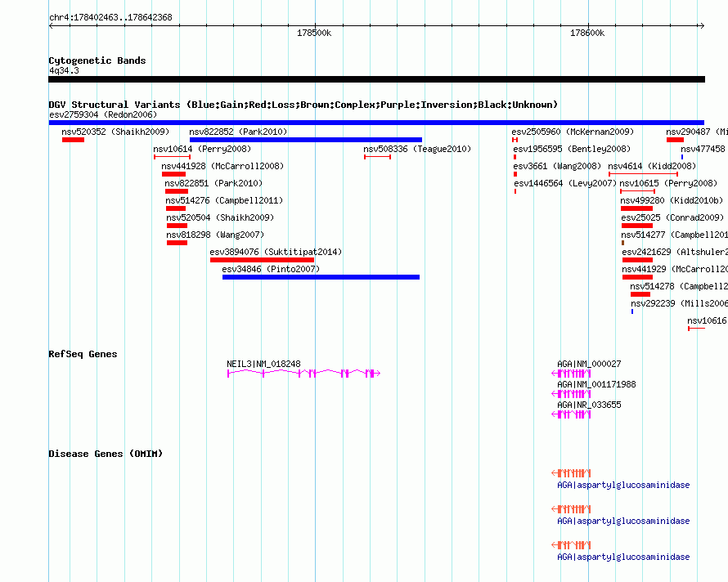Select the blue nsv822852 gain bar
This screenshot has height=582, width=728.
click(x=305, y=140)
